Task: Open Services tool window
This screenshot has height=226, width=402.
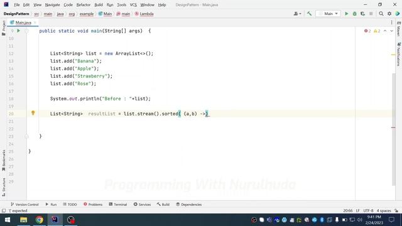Action: 142,205
